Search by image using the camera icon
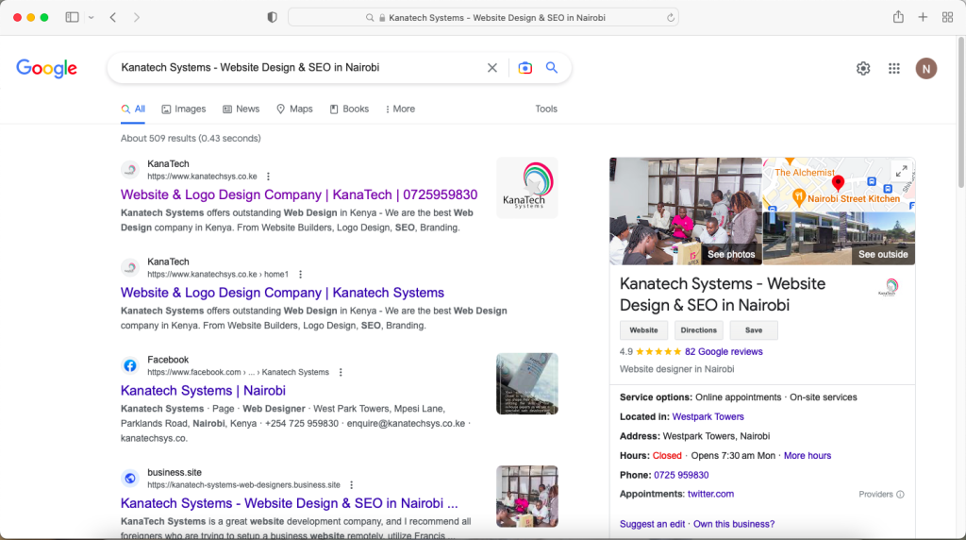The image size is (966, 540). pos(525,68)
